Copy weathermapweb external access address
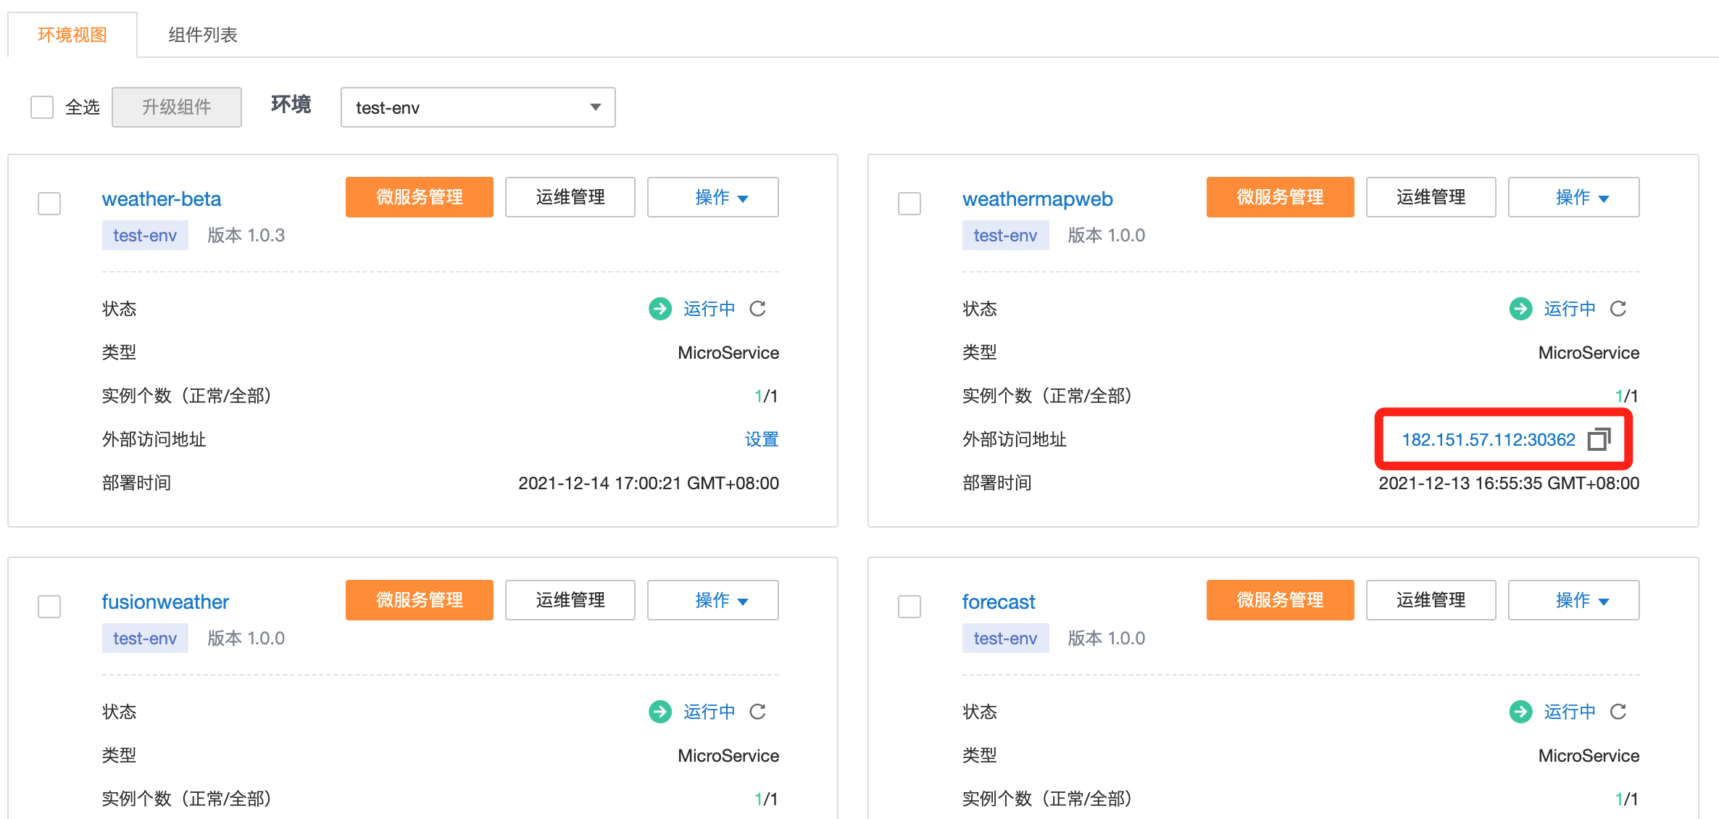 [1599, 439]
